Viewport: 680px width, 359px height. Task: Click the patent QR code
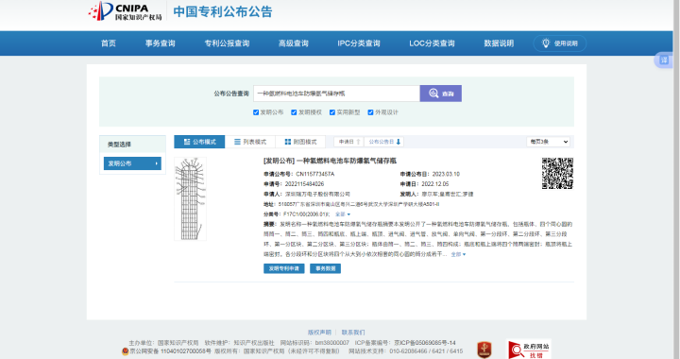557,174
